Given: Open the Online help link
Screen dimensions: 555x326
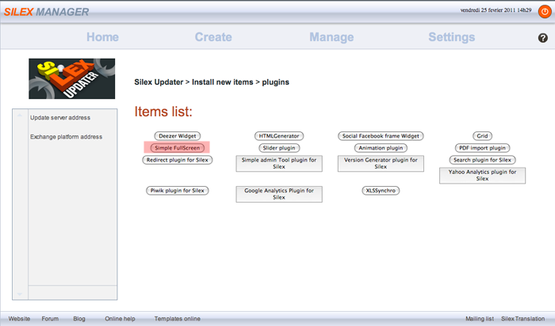Looking at the screenshot, I should click(120, 319).
